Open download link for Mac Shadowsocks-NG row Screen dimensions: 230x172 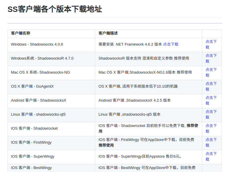tap(211, 70)
